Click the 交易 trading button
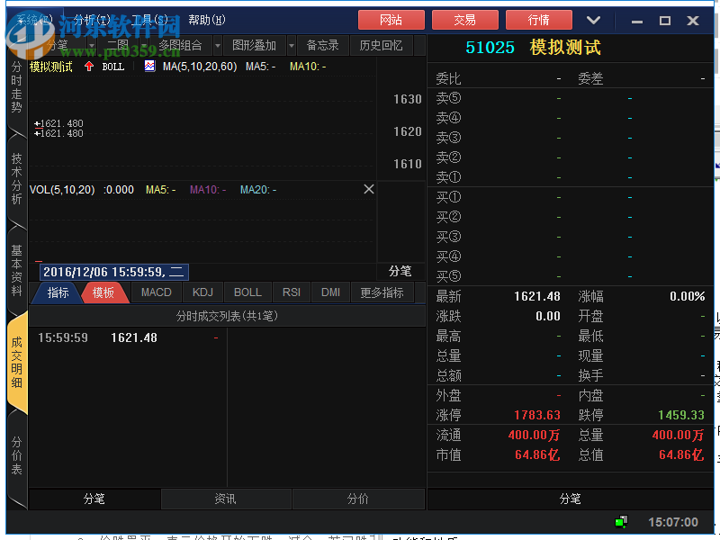Screen dimensions: 720x540 (x=465, y=19)
